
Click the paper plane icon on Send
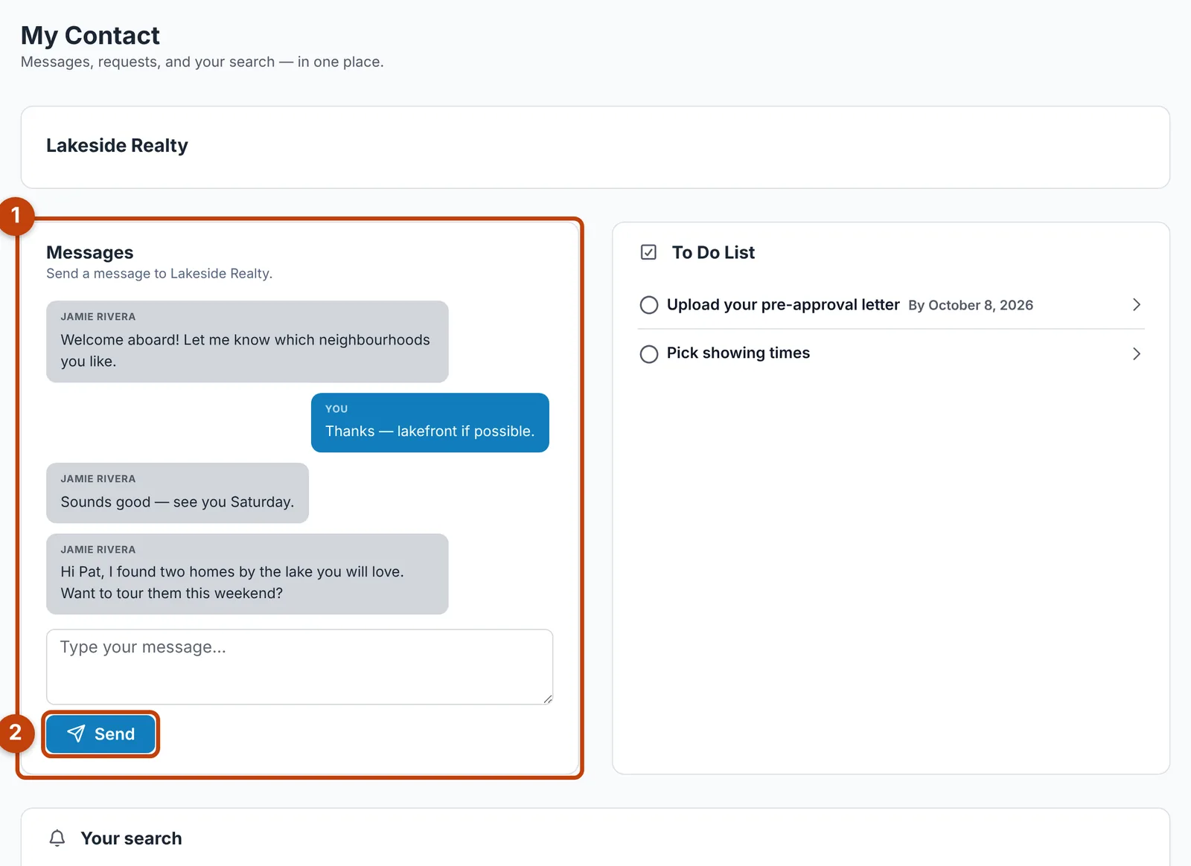[x=76, y=734]
